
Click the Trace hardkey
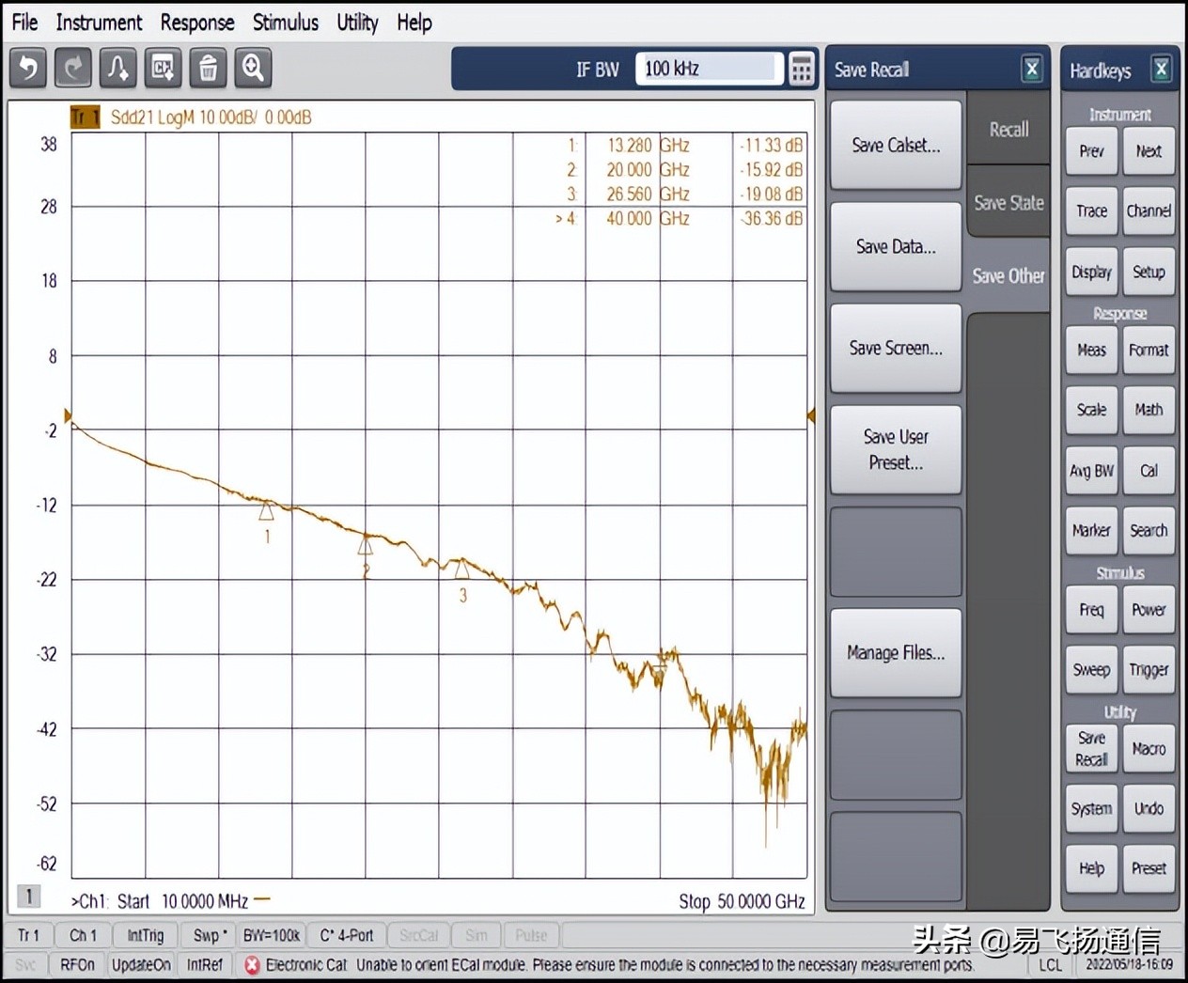[1091, 211]
